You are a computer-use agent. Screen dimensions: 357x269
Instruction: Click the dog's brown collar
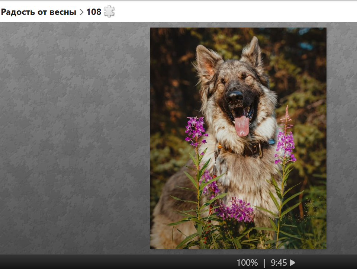253,149
